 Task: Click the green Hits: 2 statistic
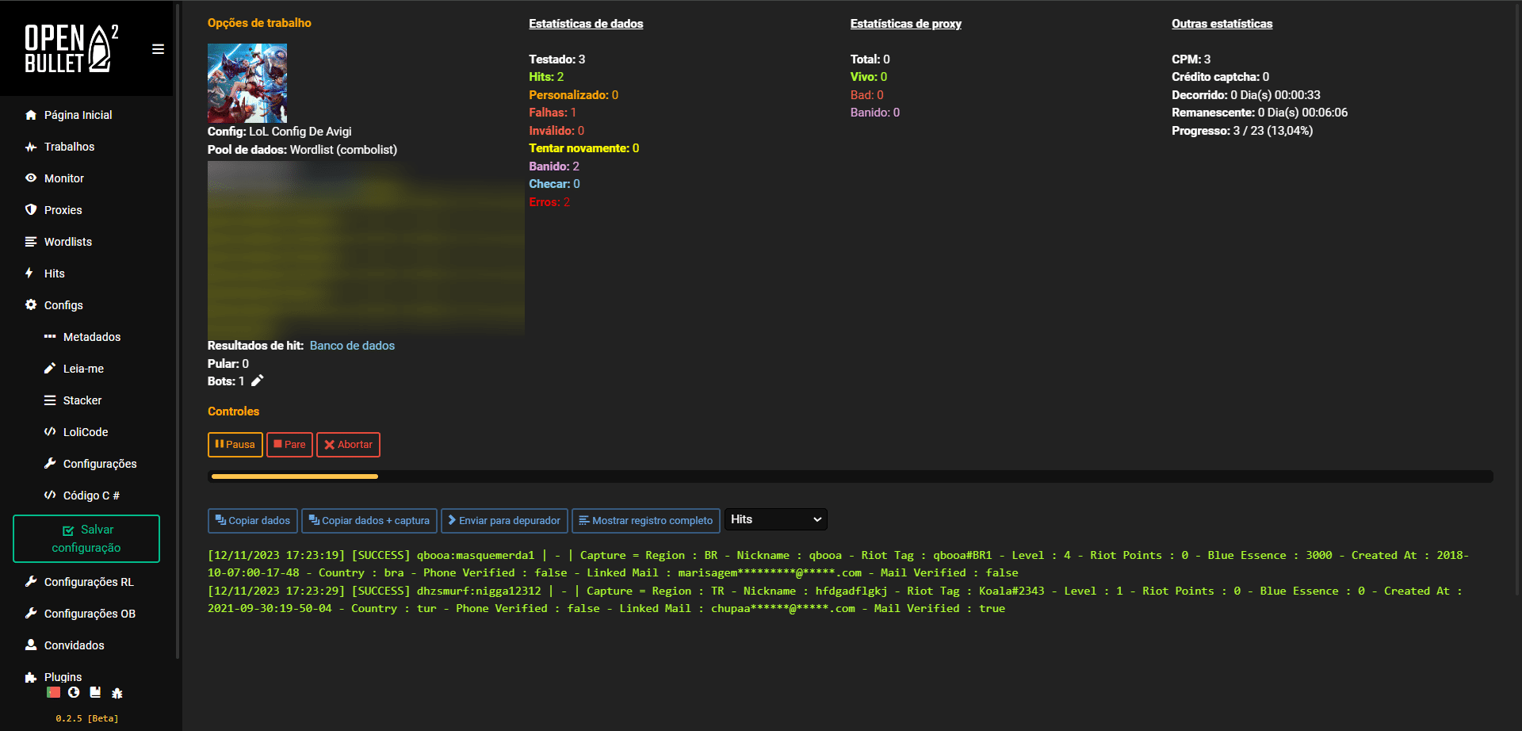[x=546, y=77]
